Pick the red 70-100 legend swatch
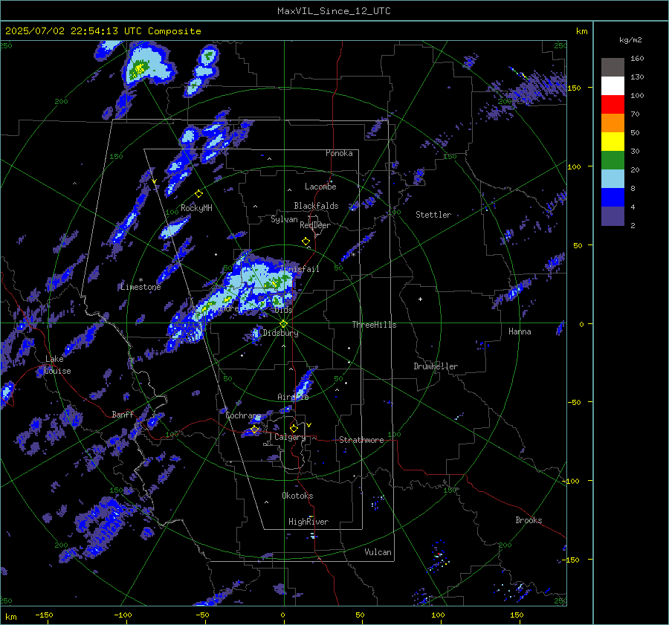Viewport: 669px width, 625px height. click(x=613, y=105)
